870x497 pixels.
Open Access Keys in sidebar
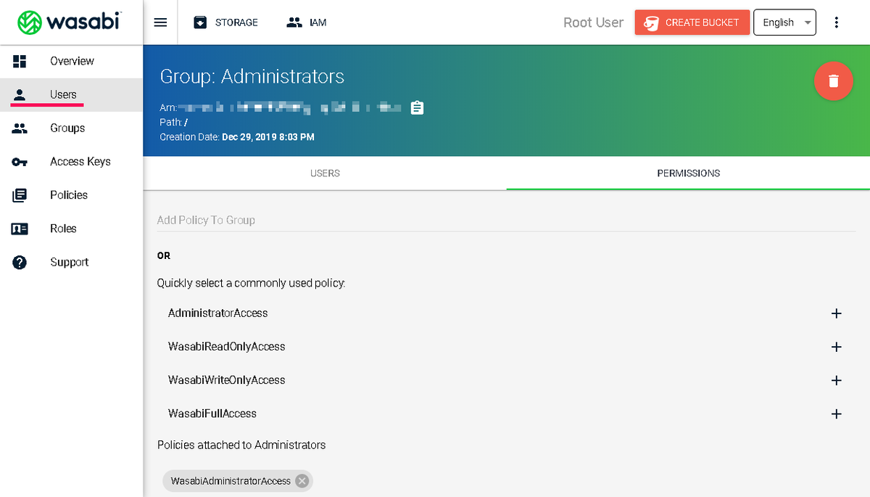coord(72,161)
